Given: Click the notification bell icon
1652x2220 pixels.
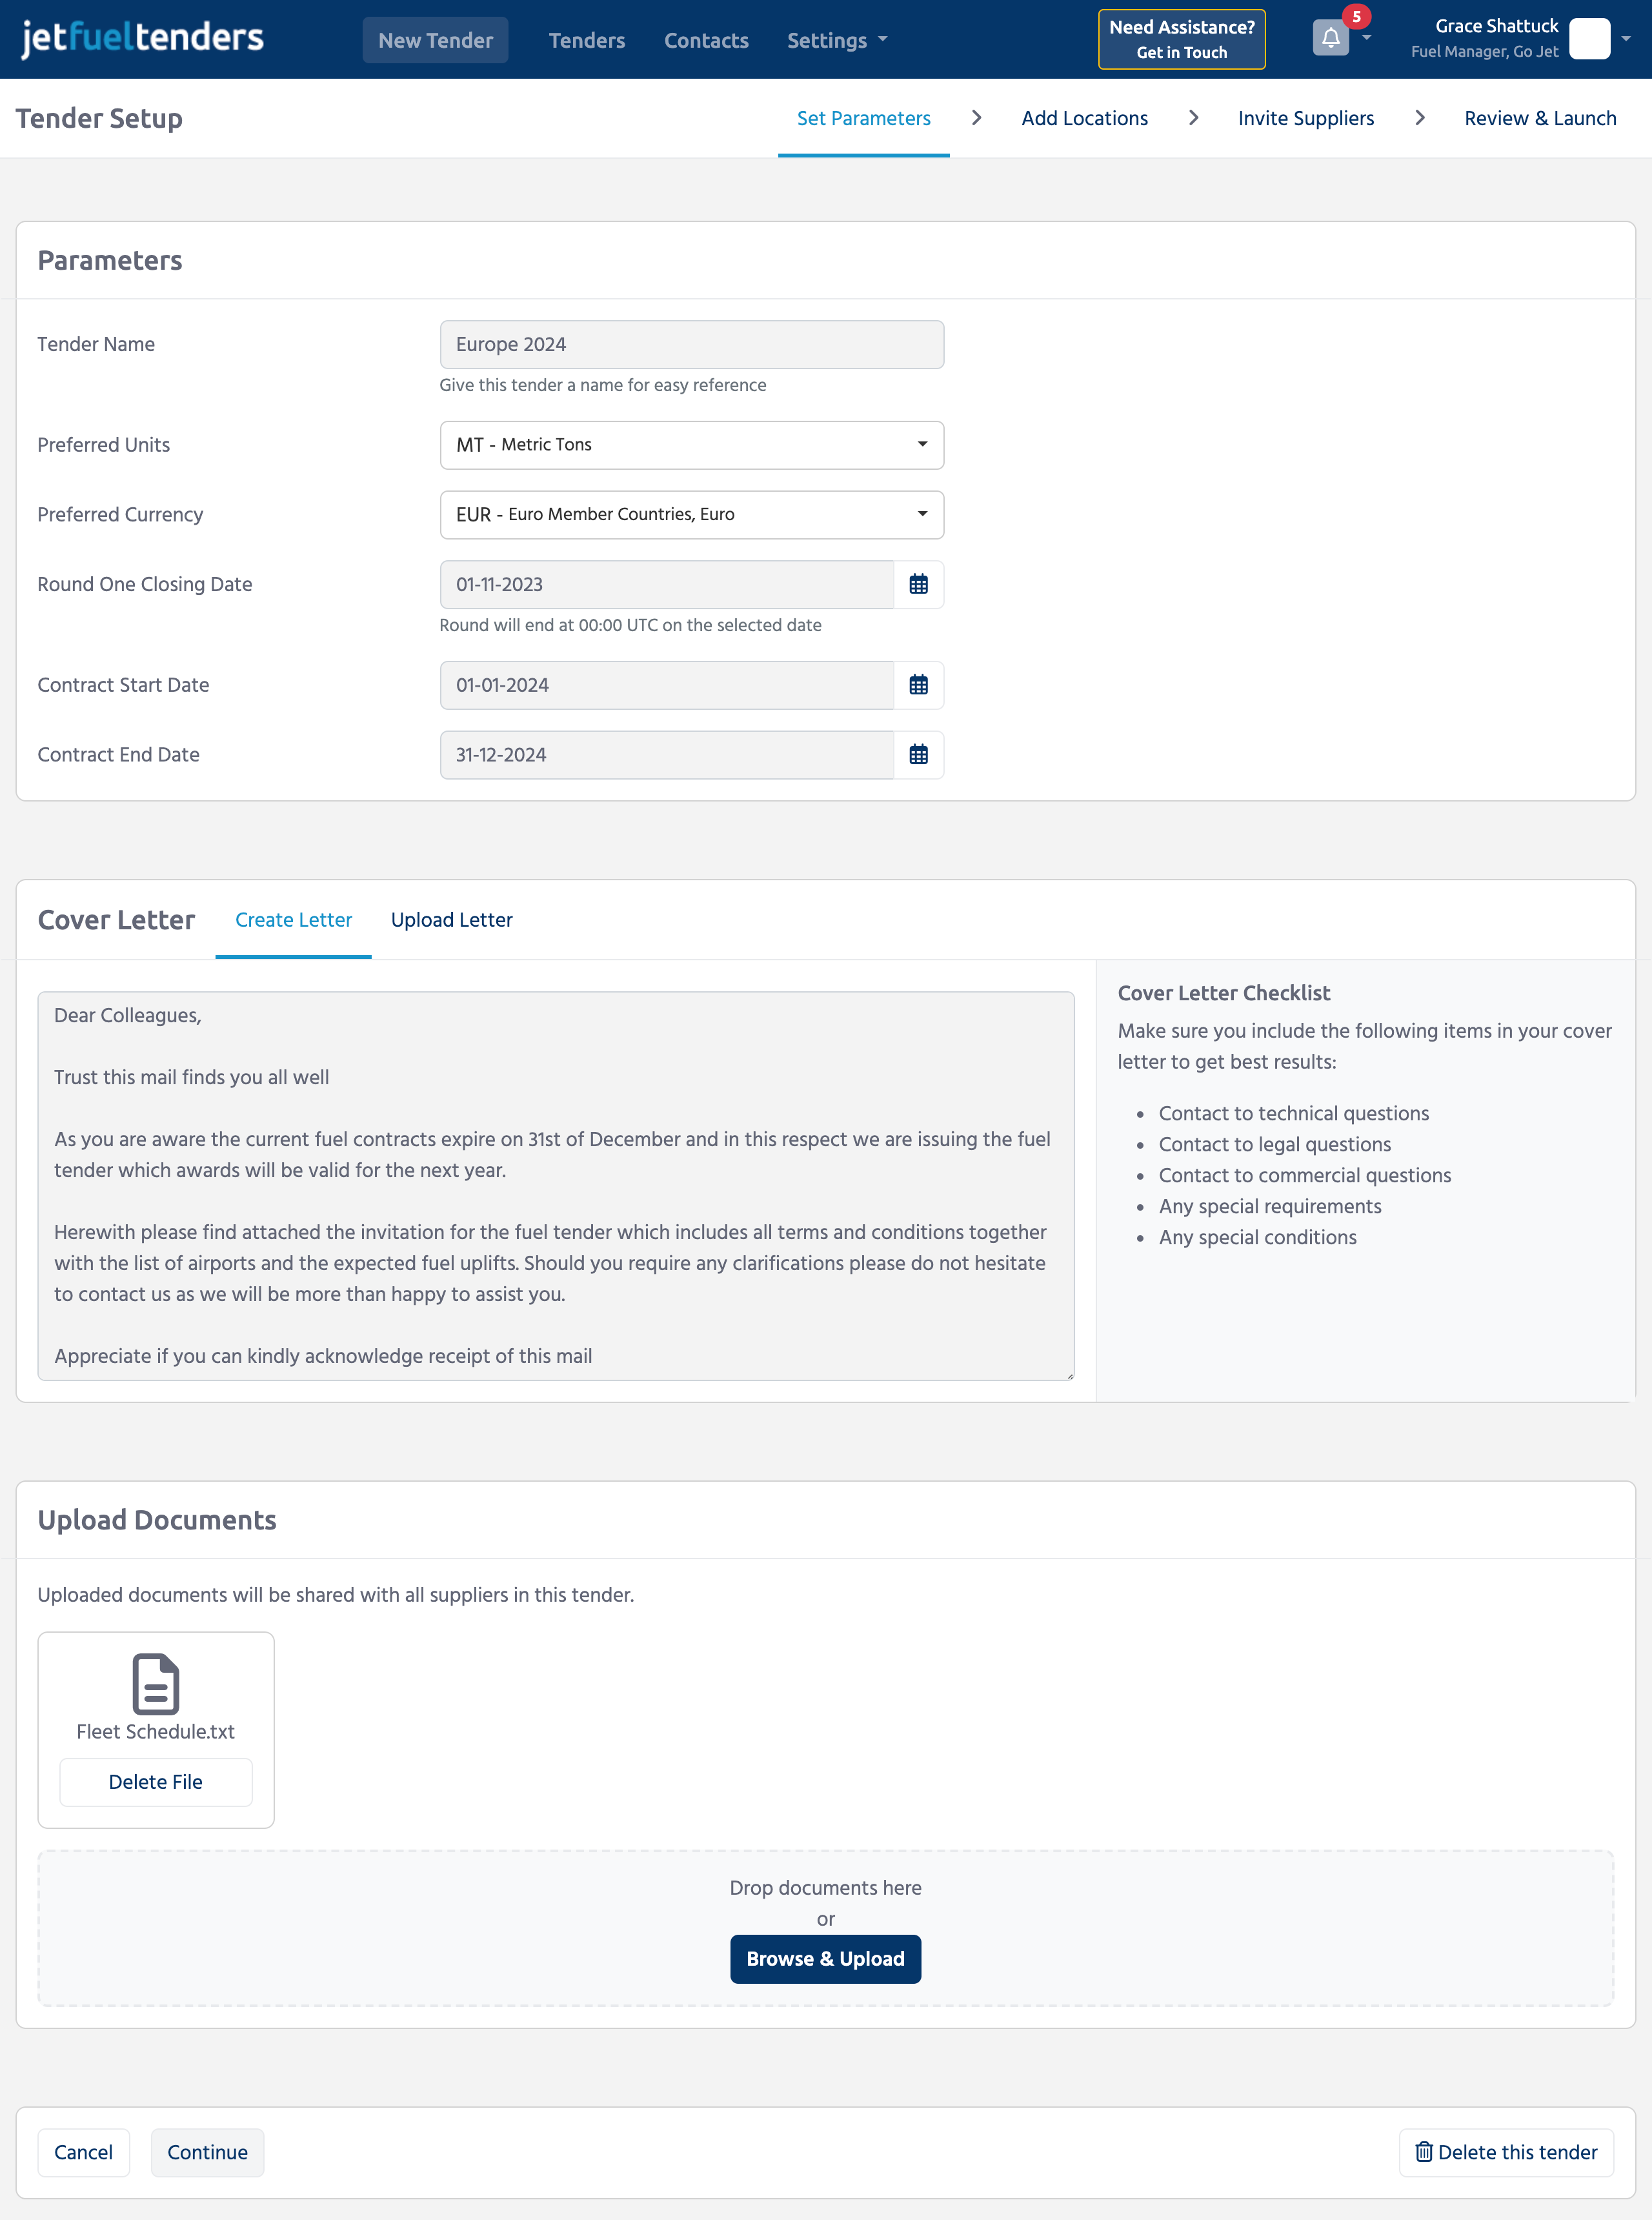Looking at the screenshot, I should coord(1329,38).
